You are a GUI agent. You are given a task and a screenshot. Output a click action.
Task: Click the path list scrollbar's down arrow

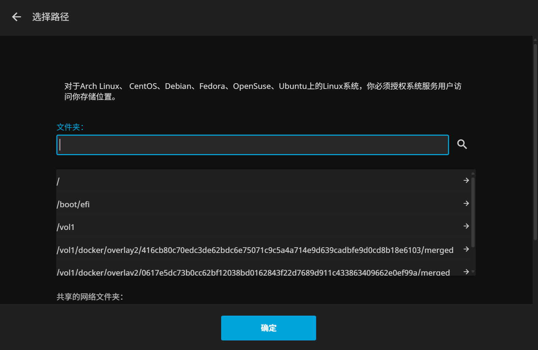coord(473,272)
